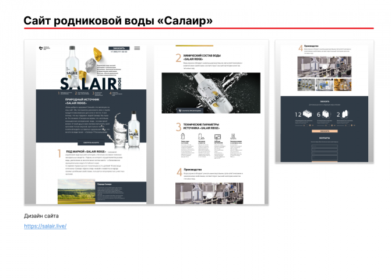Viewport: 391px width, 280px height.
Task: Click the download presentation button on splash image
Action: click(x=190, y=111)
